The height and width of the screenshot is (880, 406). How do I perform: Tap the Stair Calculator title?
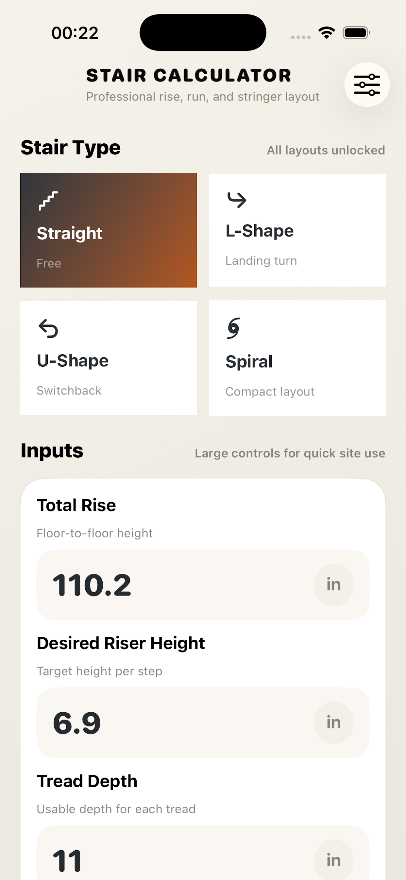pyautogui.click(x=189, y=76)
